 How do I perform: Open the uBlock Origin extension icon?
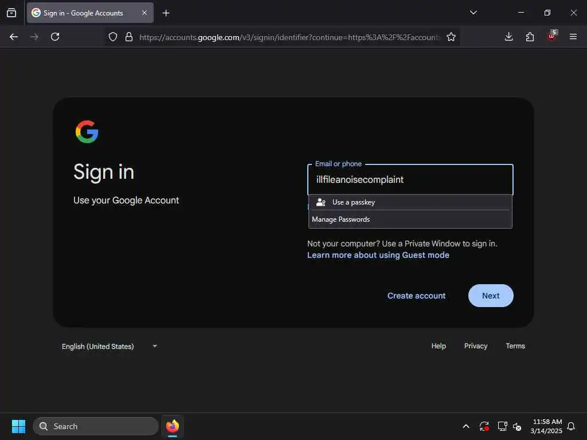coord(551,36)
